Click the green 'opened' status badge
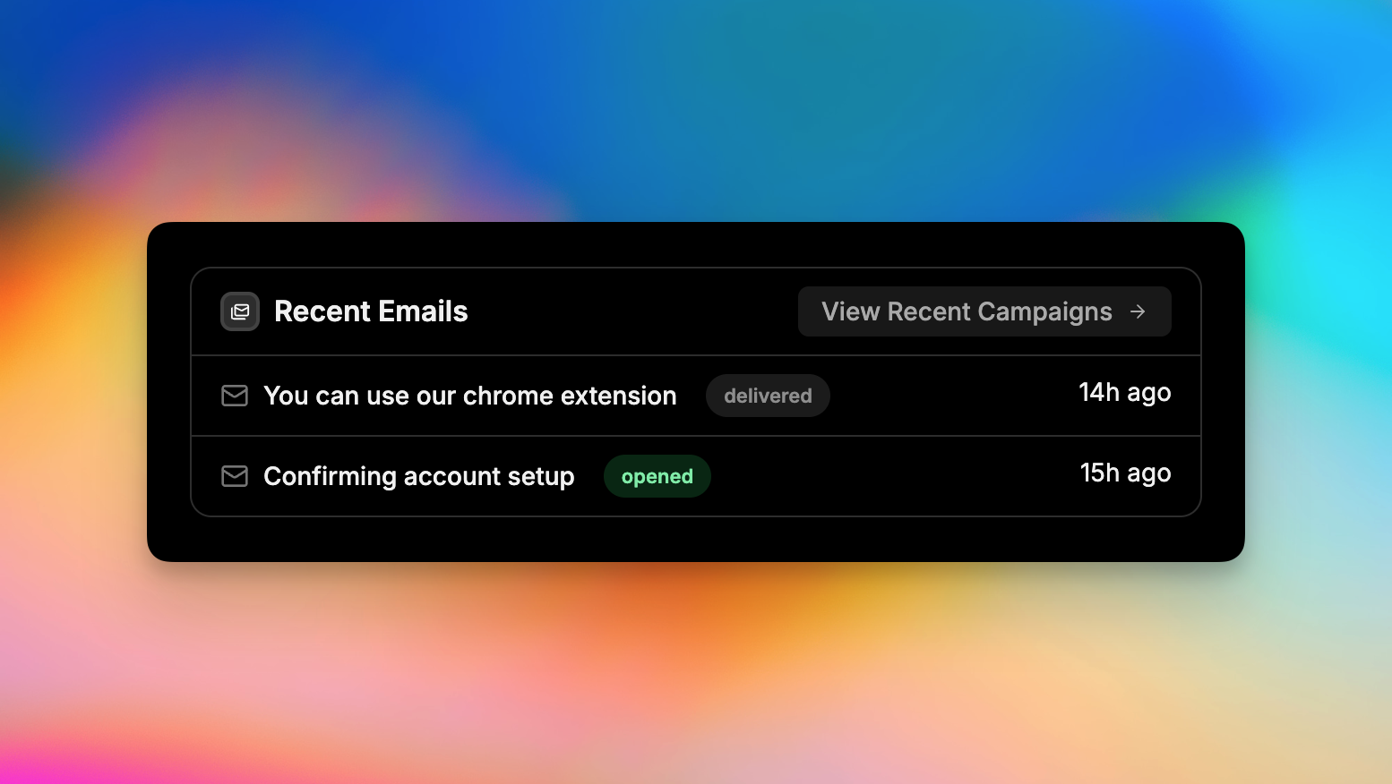This screenshot has height=784, width=1392. click(x=657, y=476)
